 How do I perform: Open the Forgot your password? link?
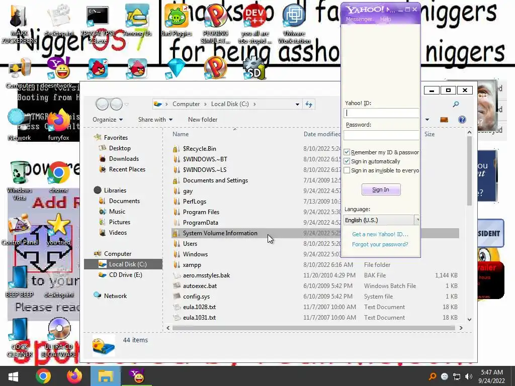[380, 244]
